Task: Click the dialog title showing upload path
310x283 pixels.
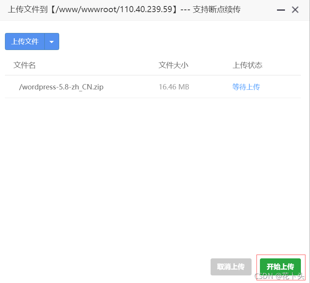Action: 124,9
